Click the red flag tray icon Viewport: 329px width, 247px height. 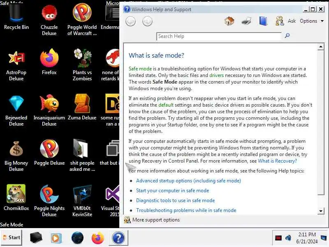pos(278,238)
